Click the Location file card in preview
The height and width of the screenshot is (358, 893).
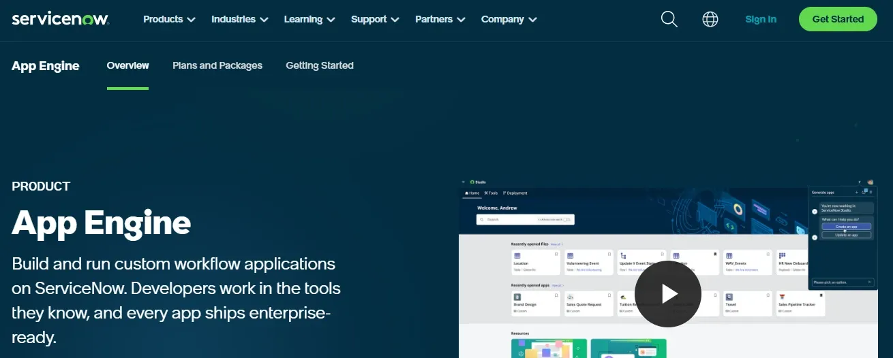pos(535,261)
